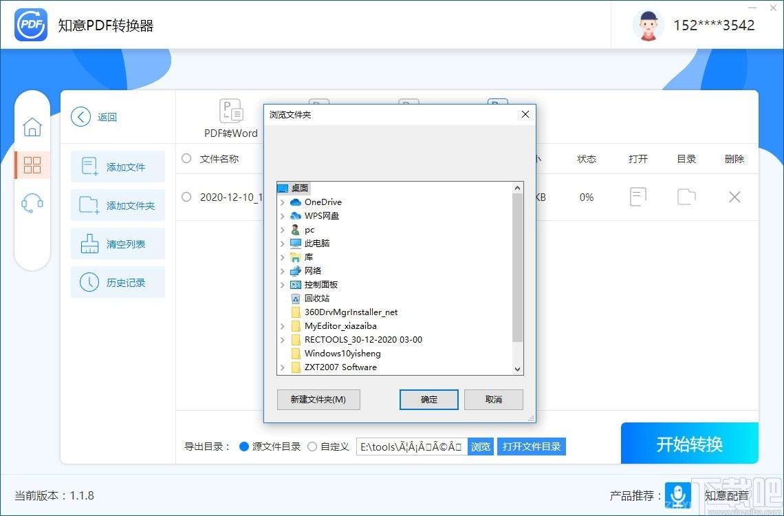Expand the 控制面板 tree node
This screenshot has height=516, width=784.
coord(283,285)
